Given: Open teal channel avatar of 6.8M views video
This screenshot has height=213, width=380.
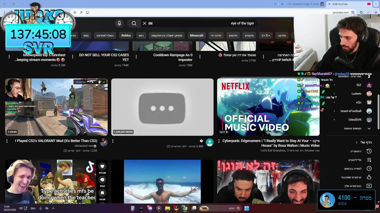Looking at the screenshot, I should 210,142.
